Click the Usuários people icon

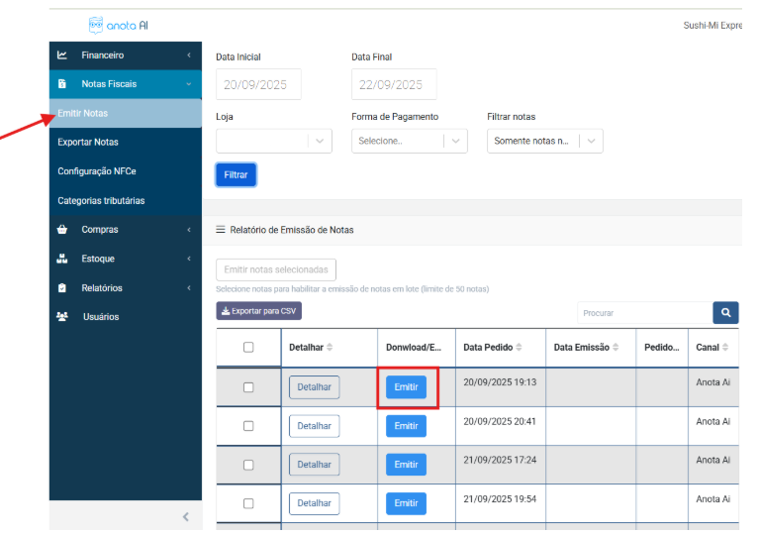62,317
